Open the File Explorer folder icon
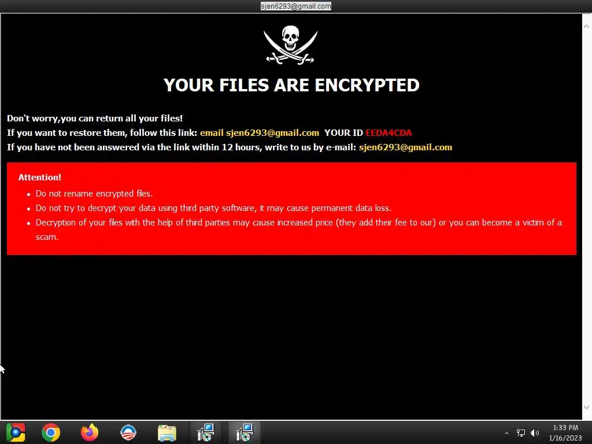Viewport: 592px width, 444px height. pos(167,432)
